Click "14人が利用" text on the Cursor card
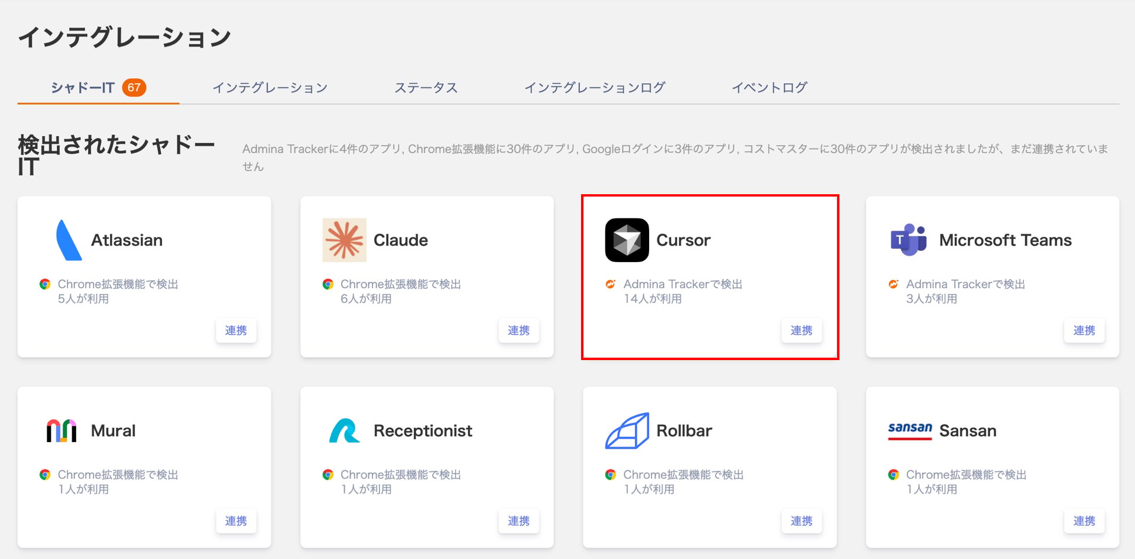1135x559 pixels. 653,299
